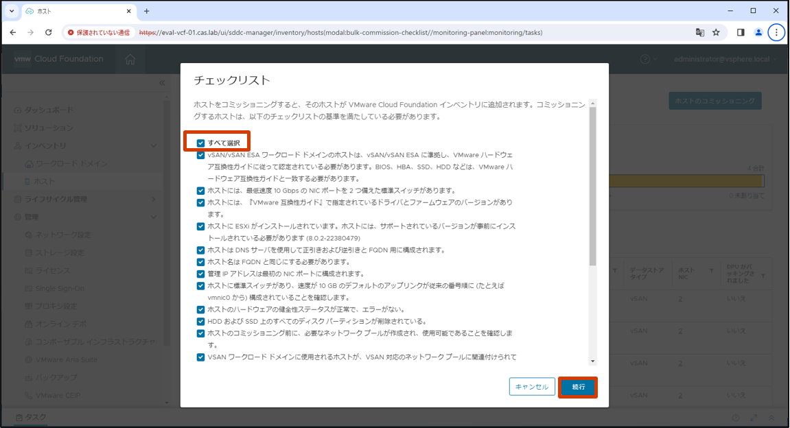Filter the ホスト NIC column
790x428 pixels.
(711, 271)
